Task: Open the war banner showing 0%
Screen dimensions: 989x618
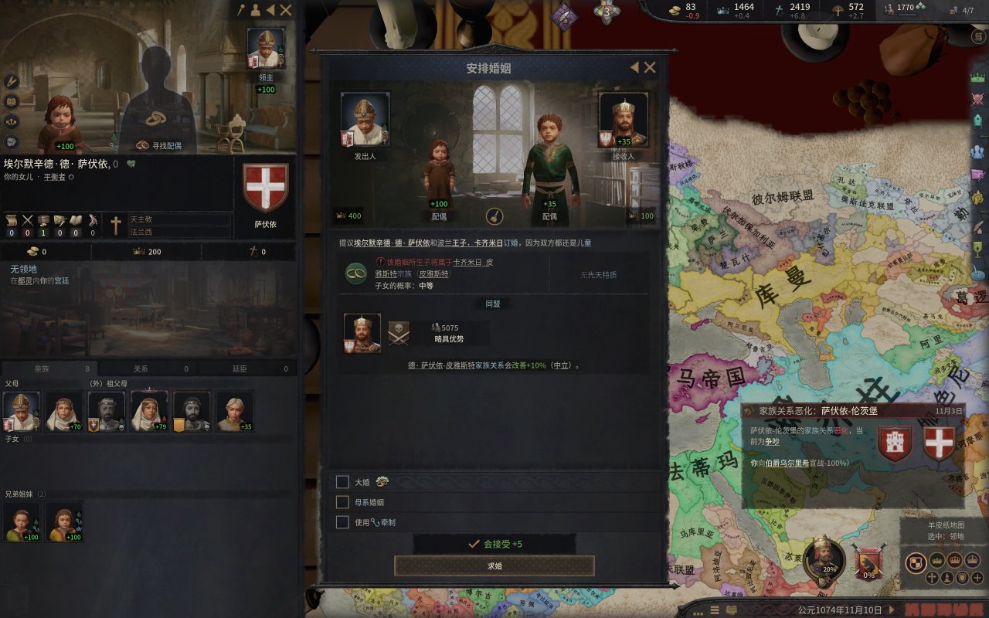Action: pos(868,562)
